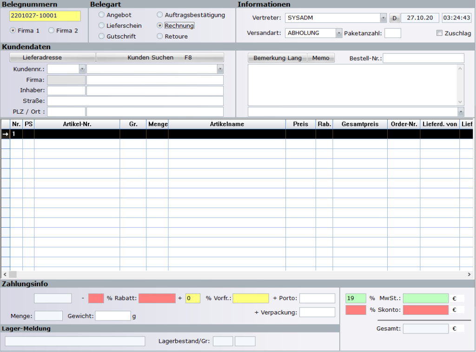476x352 pixels.
Task: Expand the Versandart ABHOLUNG dropdown
Action: 338,33
